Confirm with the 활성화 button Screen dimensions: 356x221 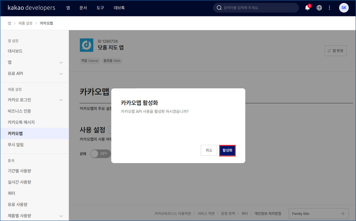[x=227, y=151]
